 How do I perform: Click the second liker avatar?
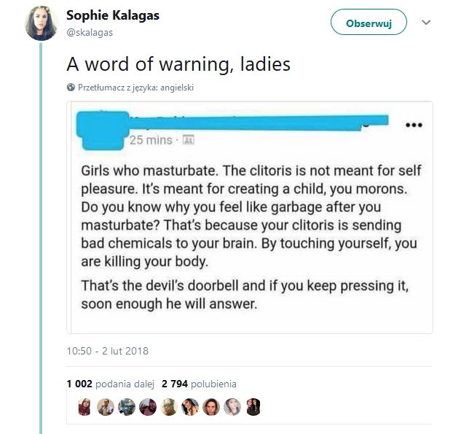pos(106,407)
